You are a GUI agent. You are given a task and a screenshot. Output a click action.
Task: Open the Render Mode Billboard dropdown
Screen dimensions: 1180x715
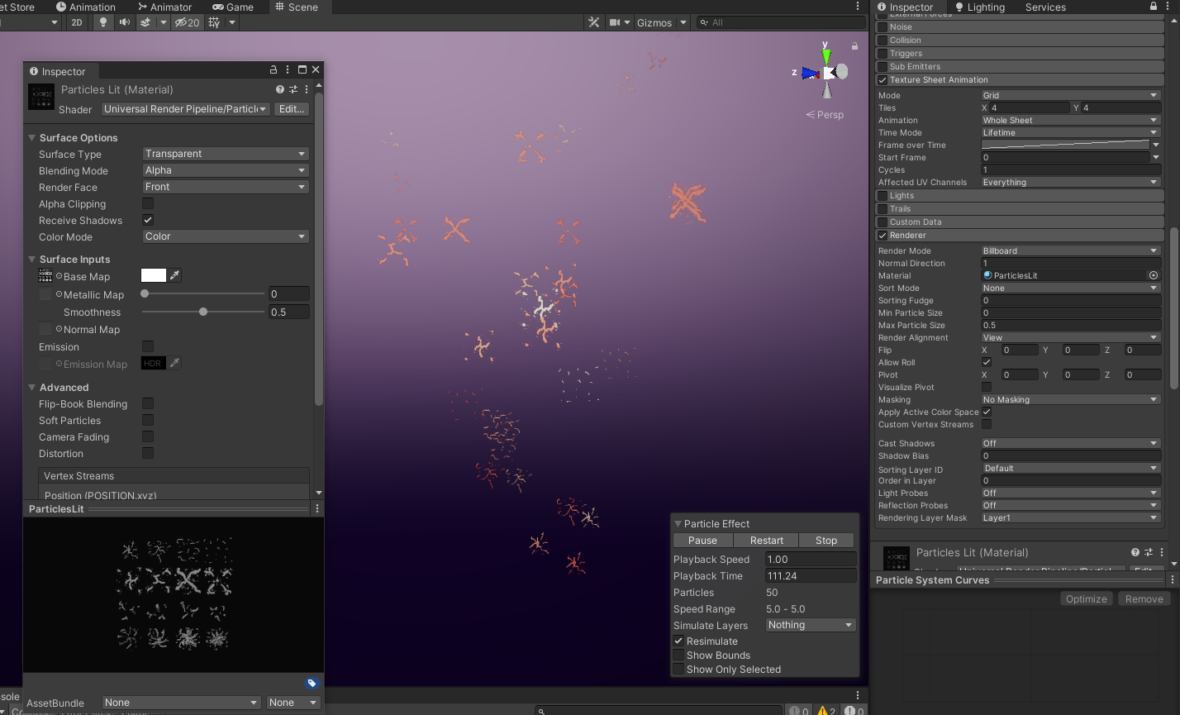pos(1070,250)
